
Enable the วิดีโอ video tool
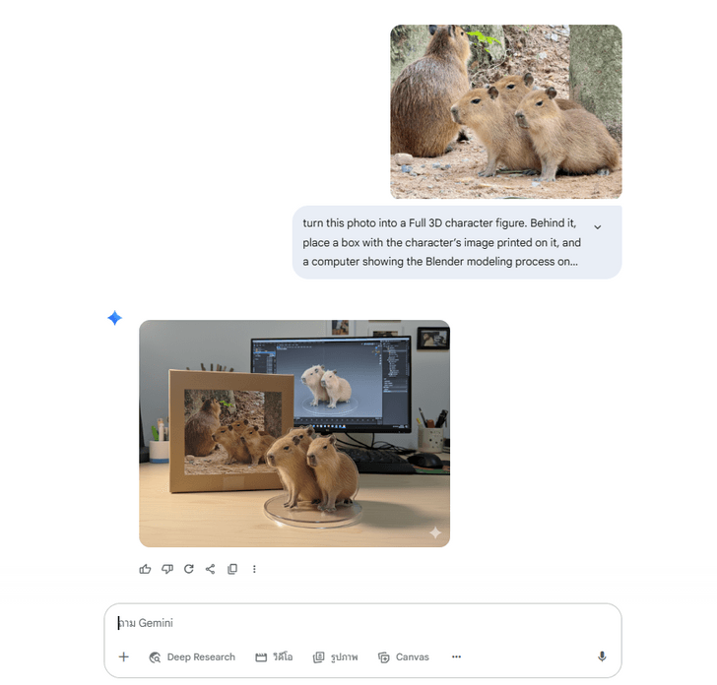[275, 656]
